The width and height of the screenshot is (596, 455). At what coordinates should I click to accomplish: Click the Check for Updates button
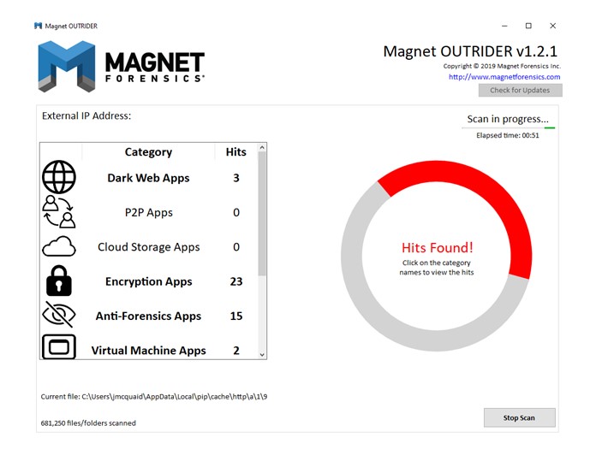(x=520, y=91)
